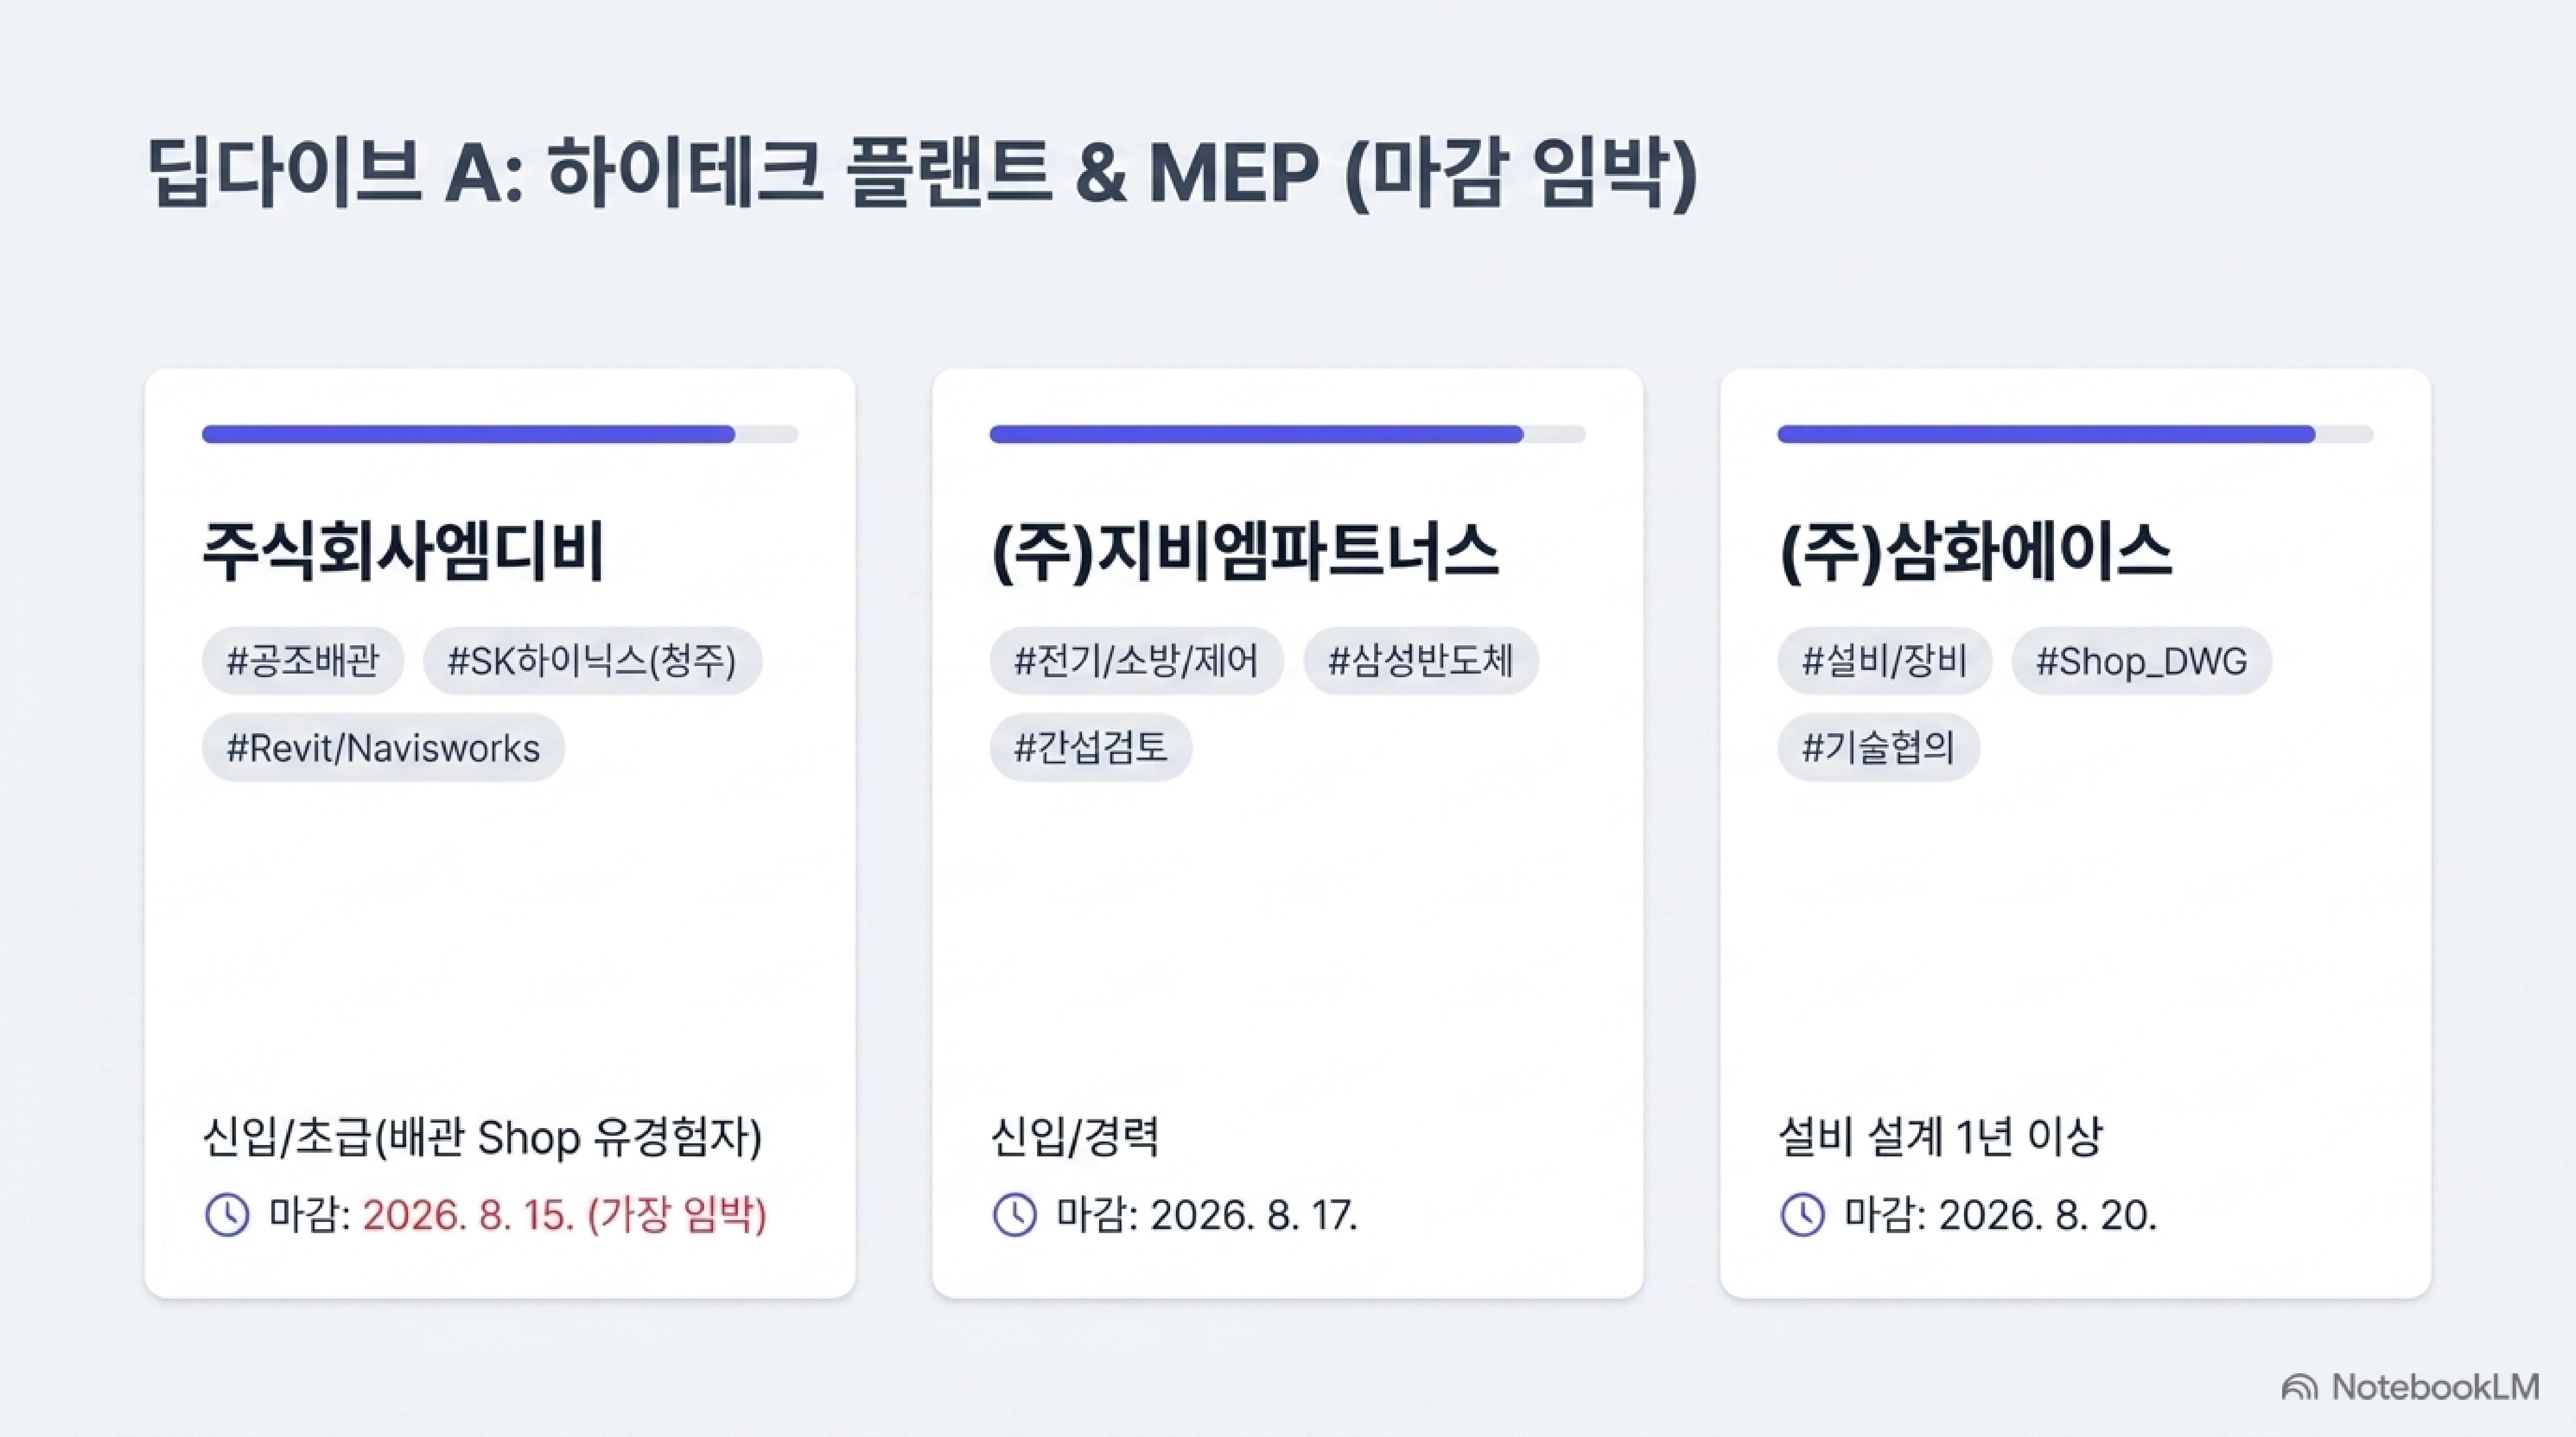2576x1437 pixels.
Task: Click the #설비/장비 tag chip
Action: 1884,661
